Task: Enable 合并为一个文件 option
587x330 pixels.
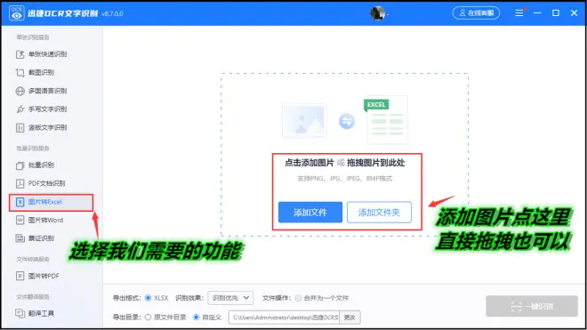Action: [298, 298]
